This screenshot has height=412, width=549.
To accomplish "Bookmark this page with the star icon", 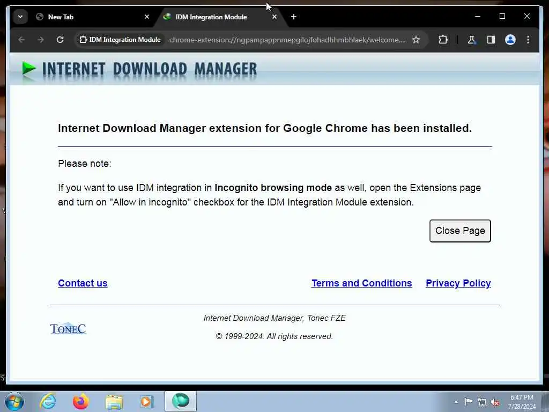I will pos(416,40).
